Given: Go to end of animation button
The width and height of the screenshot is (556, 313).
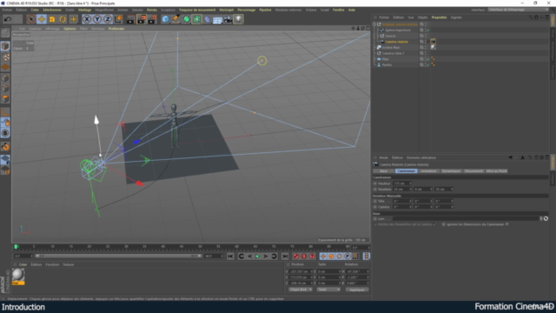Looking at the screenshot, I should click(285, 256).
